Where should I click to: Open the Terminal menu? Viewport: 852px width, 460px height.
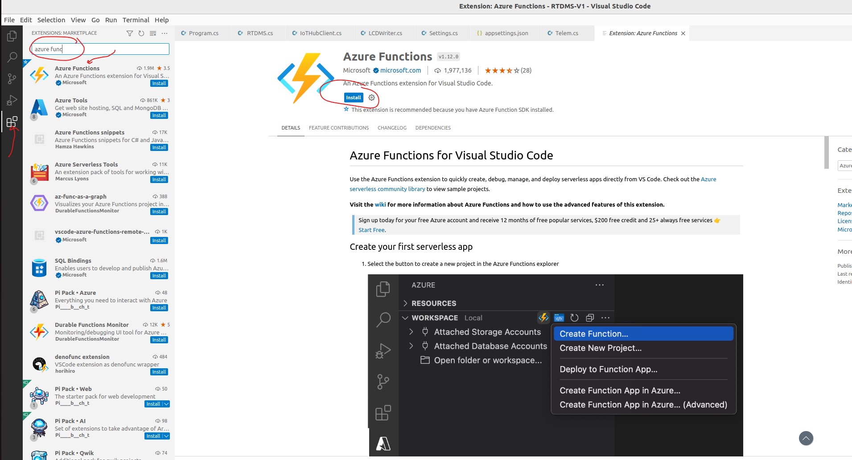pos(136,20)
